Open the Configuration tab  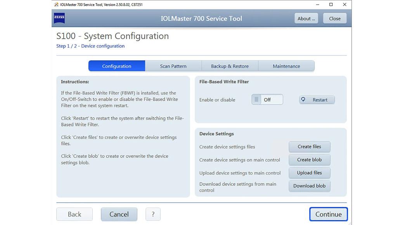pyautogui.click(x=116, y=66)
